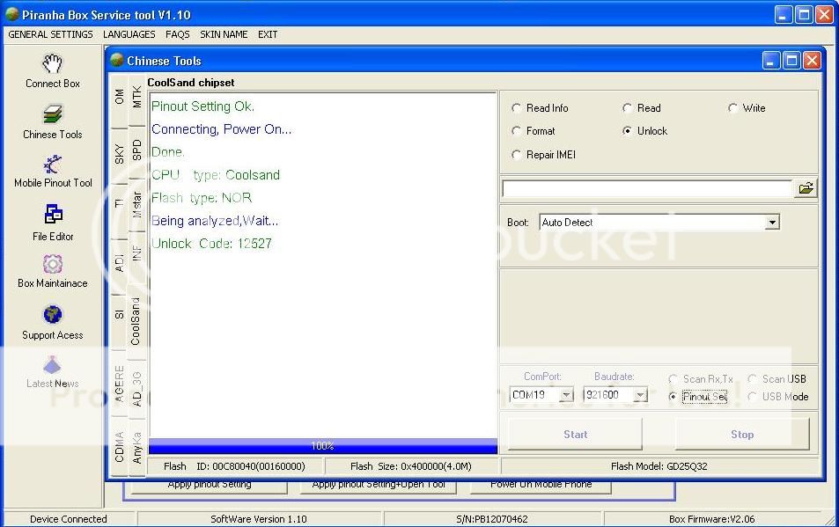
Task: Switch to the SKY chipset tab
Action: [120, 154]
